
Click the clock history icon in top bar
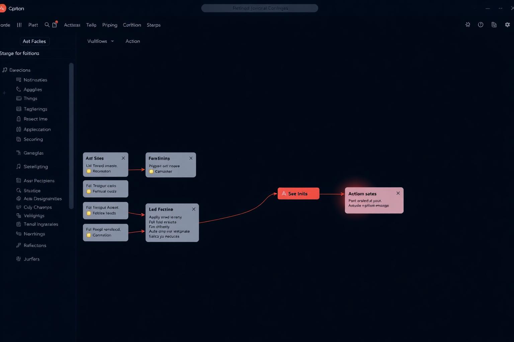[481, 25]
